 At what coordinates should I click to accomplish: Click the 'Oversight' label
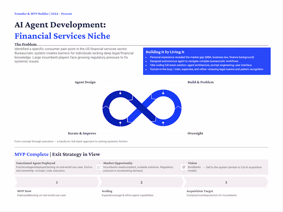coord(195,133)
